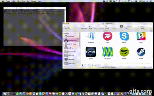154x96 pixels.
Task: Click the Wi-Fi status icon
Action: 129,1
